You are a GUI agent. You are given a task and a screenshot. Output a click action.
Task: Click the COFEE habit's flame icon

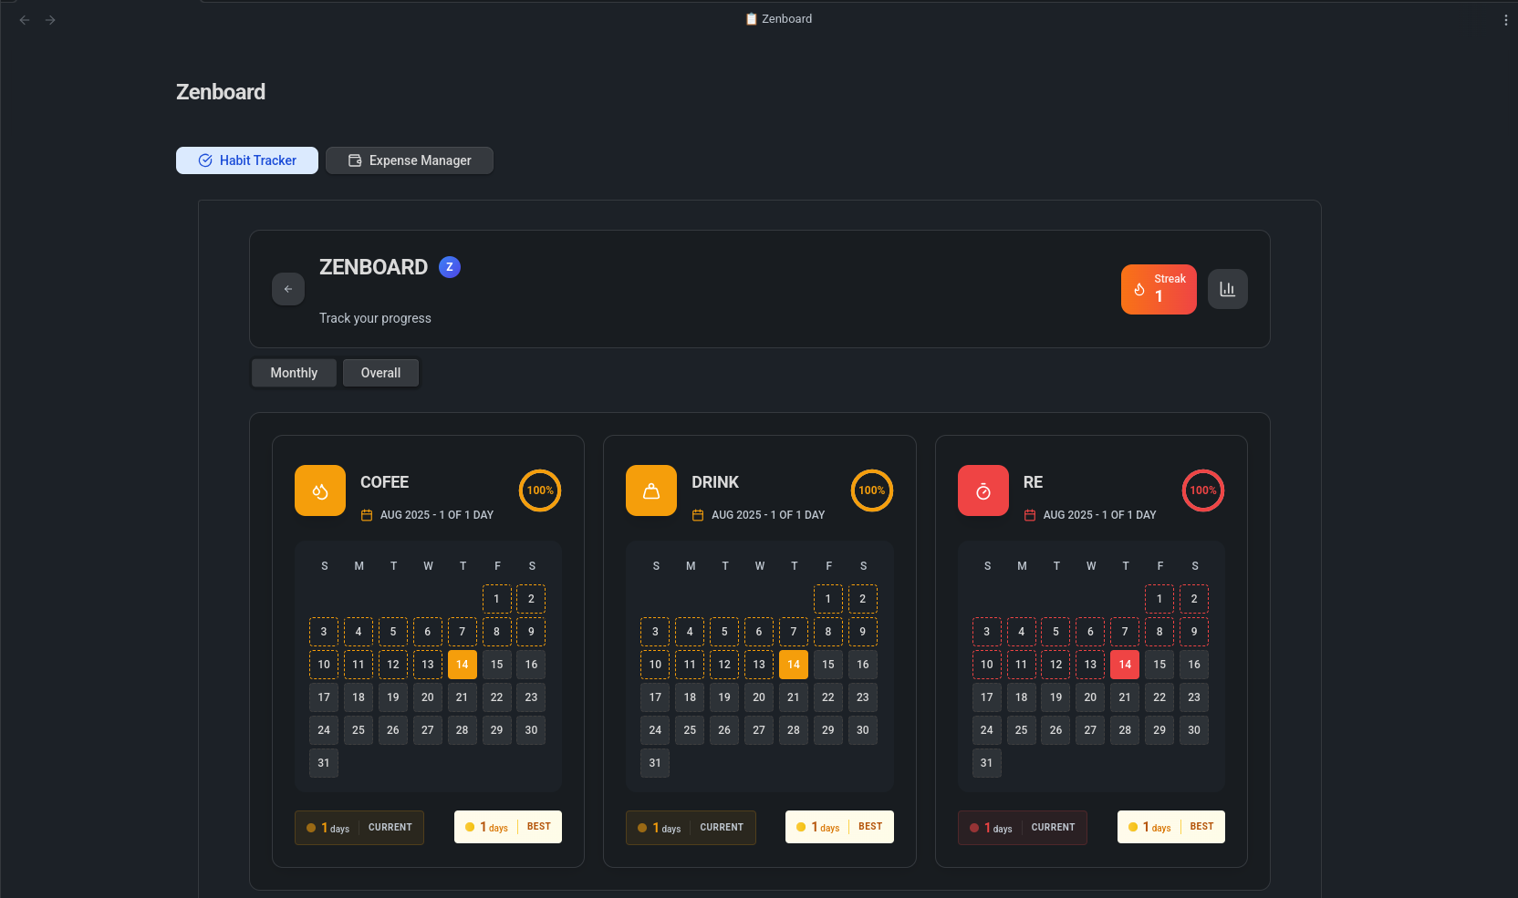[x=319, y=490]
